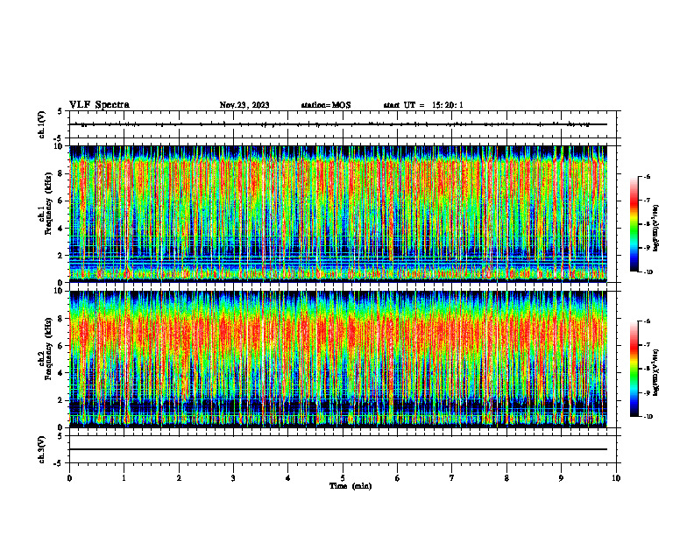Click the "station=MOS" header label
The image size is (694, 536).
[x=326, y=105]
